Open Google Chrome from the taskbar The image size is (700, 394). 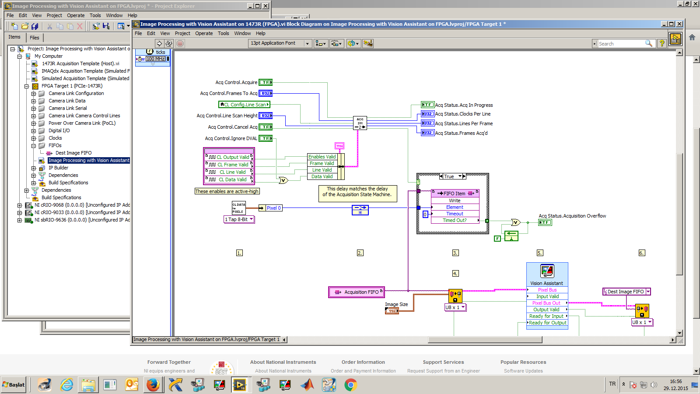coord(350,385)
